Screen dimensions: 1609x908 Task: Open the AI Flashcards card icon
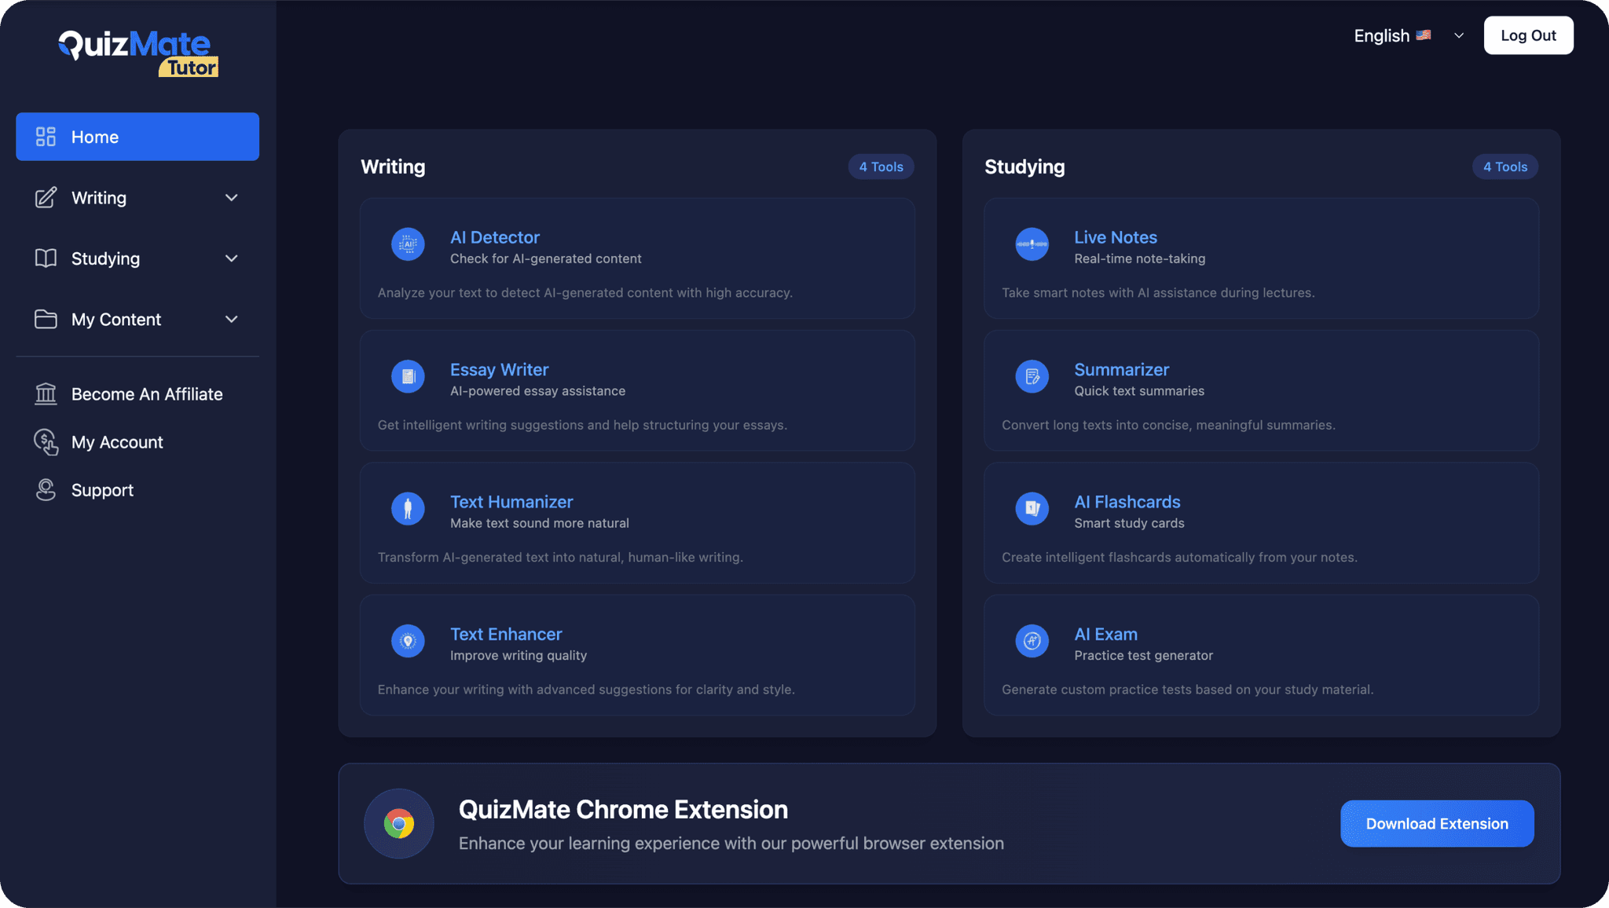[x=1032, y=508]
